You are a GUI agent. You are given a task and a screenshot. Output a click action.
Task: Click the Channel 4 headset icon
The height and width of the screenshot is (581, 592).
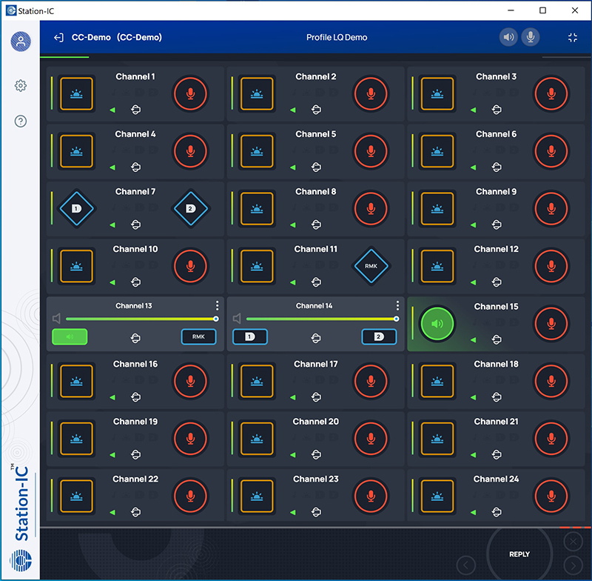[136, 167]
